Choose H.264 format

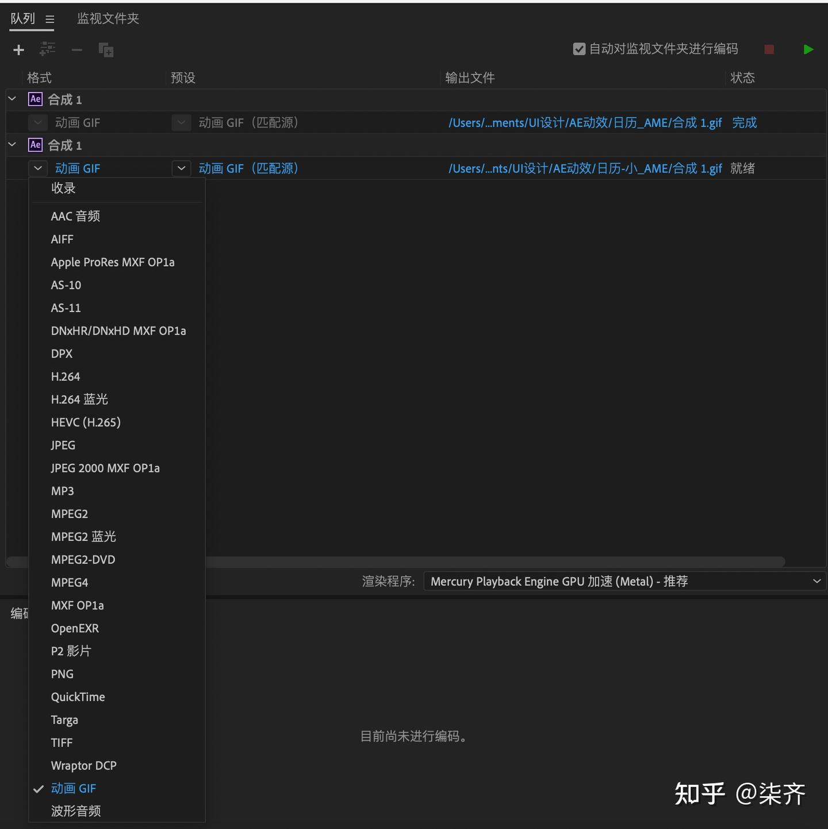click(x=117, y=377)
